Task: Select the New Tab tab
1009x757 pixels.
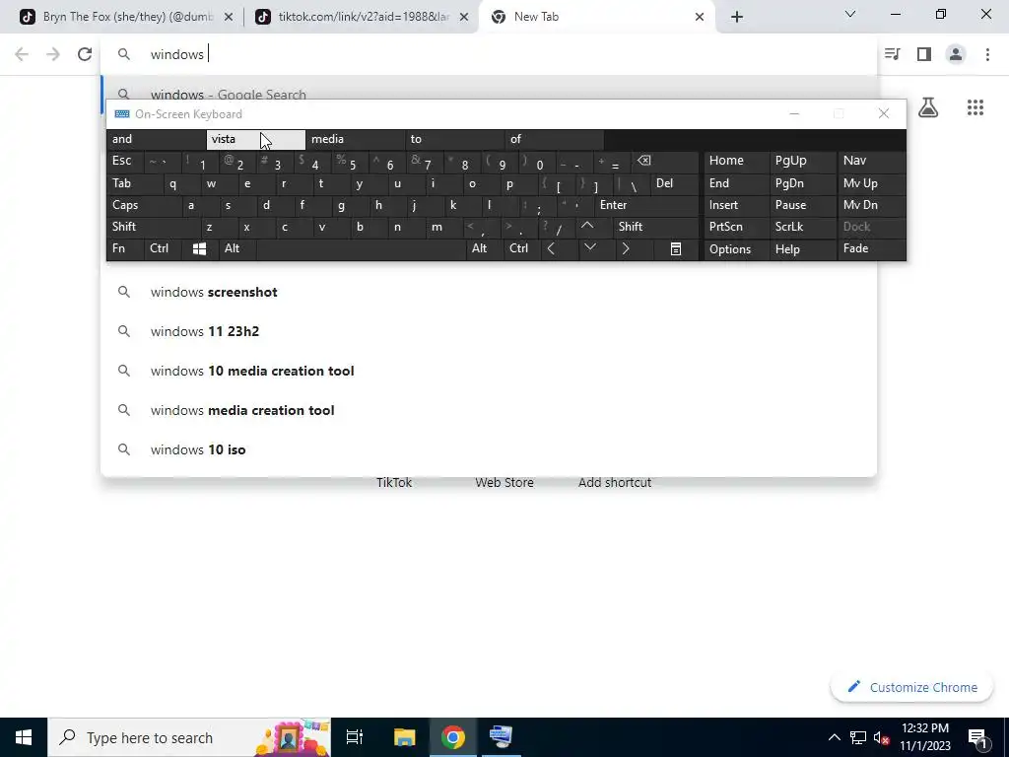Action: (595, 17)
